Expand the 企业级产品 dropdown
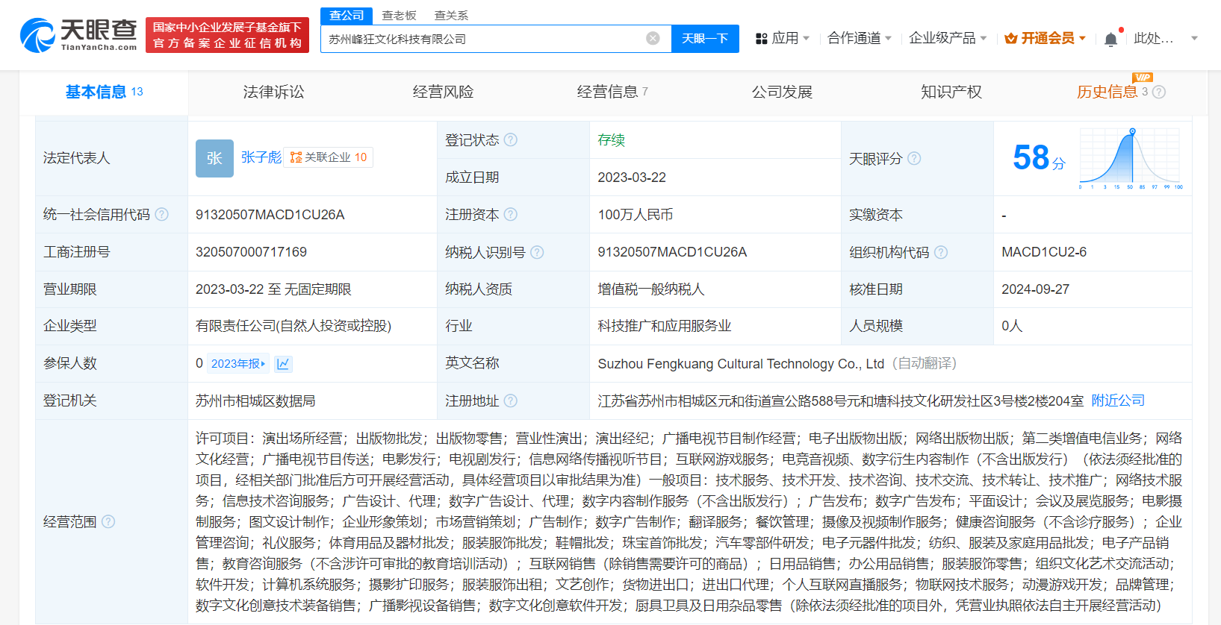This screenshot has width=1221, height=625. [948, 38]
